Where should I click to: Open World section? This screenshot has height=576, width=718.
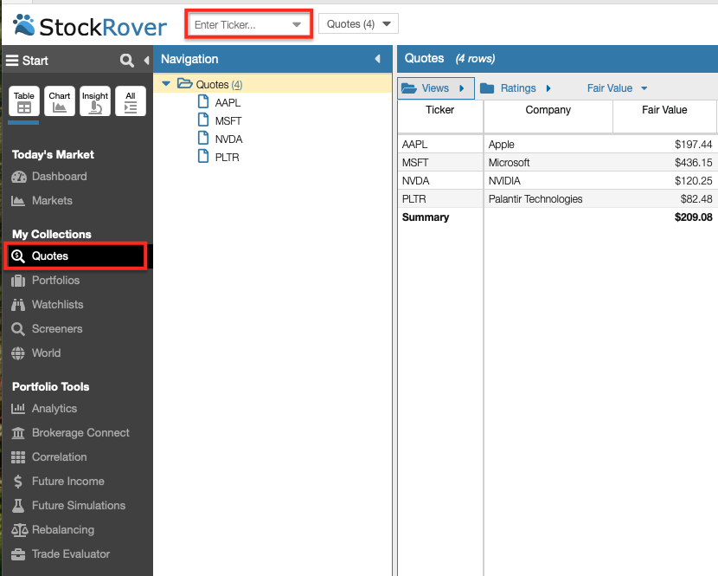tap(46, 353)
